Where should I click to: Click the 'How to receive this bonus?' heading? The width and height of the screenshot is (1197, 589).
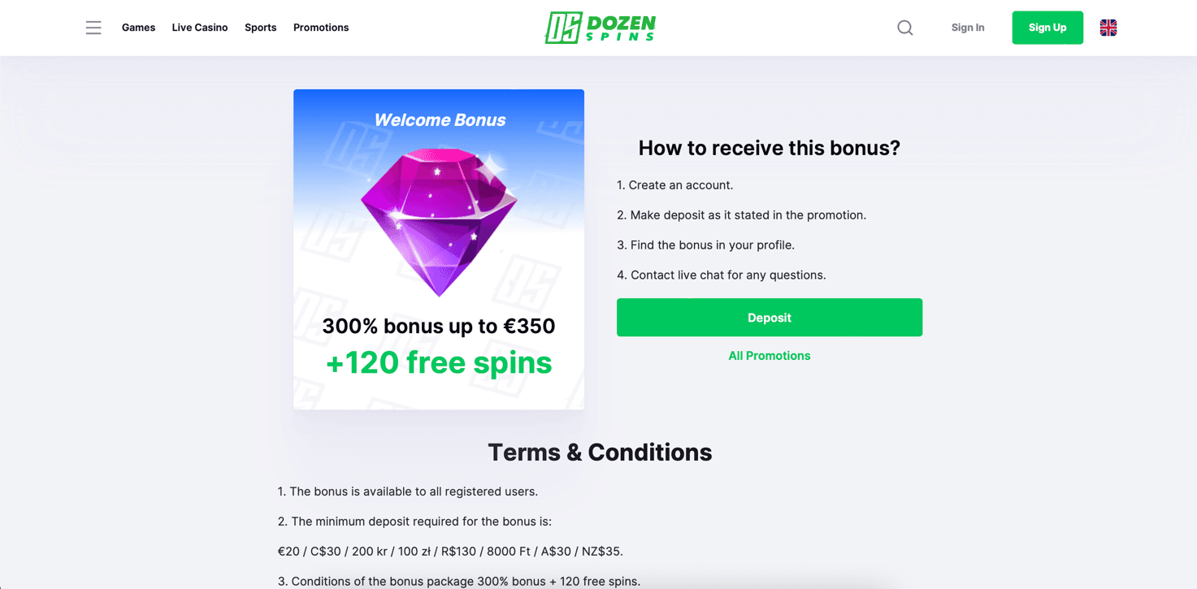[769, 148]
